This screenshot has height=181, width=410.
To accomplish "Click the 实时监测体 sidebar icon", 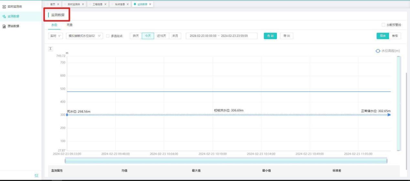I will [4, 6].
